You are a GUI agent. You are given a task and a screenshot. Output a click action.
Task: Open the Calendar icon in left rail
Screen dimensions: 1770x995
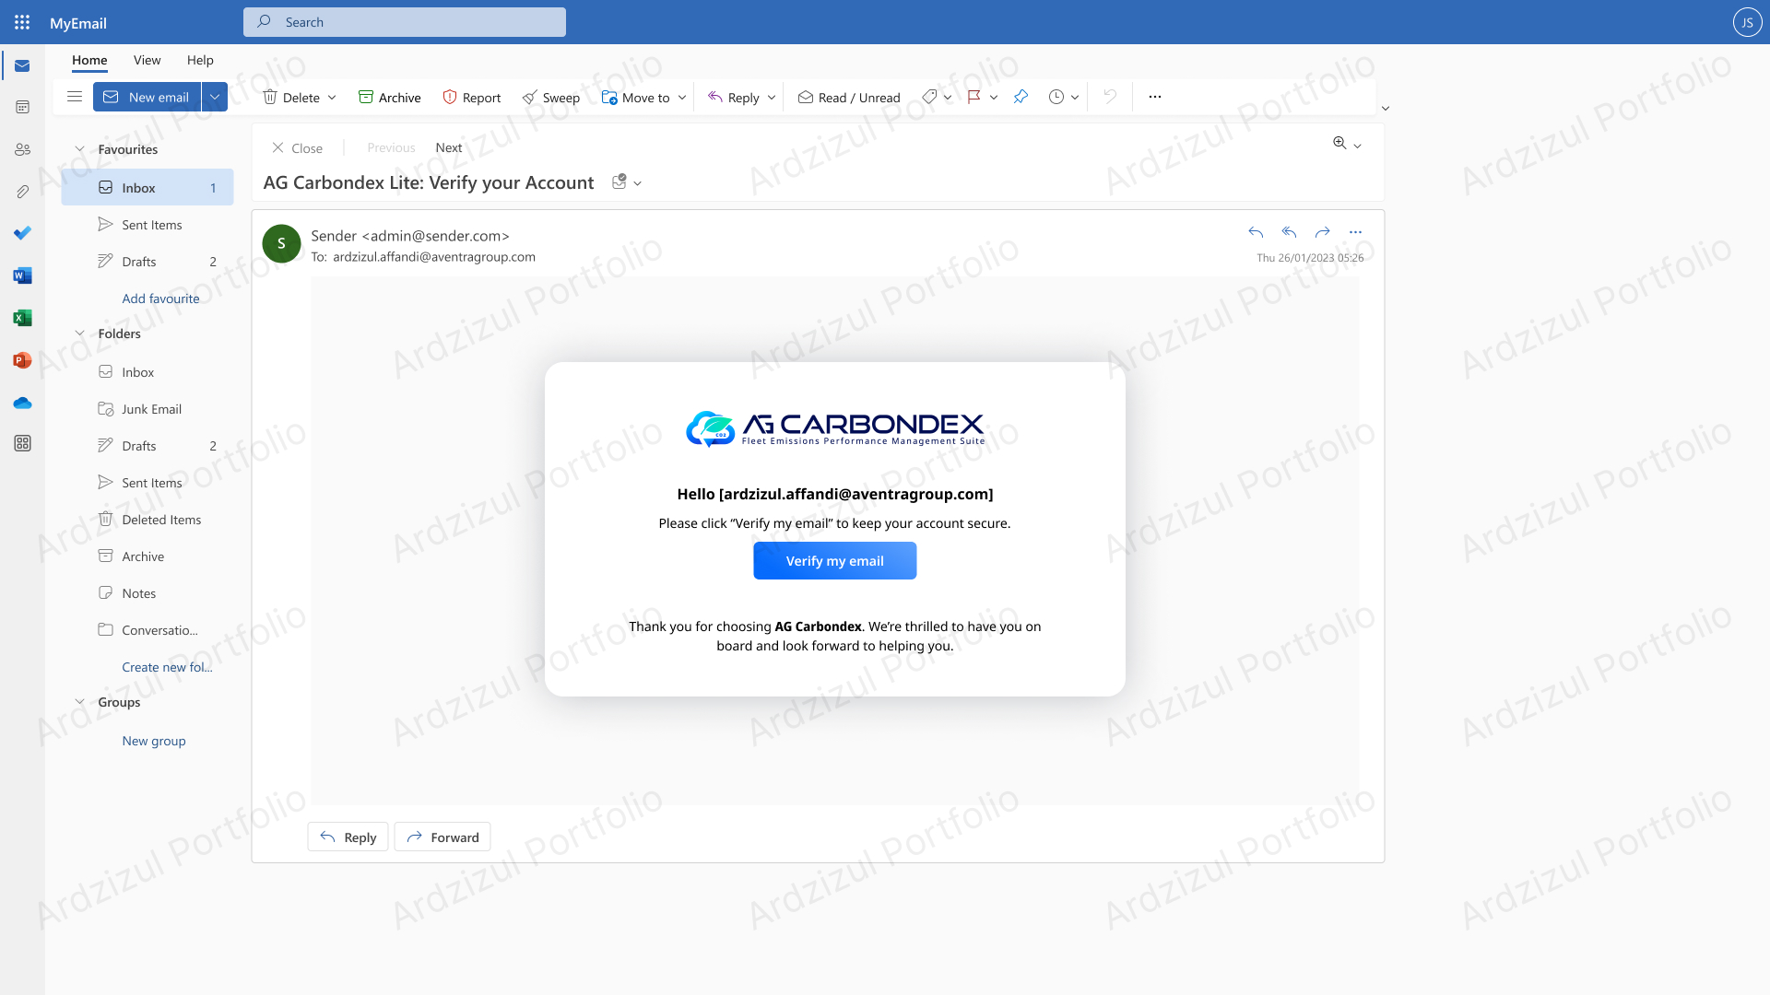coord(22,108)
